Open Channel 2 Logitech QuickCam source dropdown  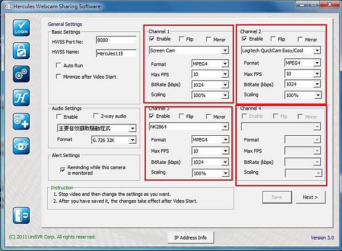[280, 50]
